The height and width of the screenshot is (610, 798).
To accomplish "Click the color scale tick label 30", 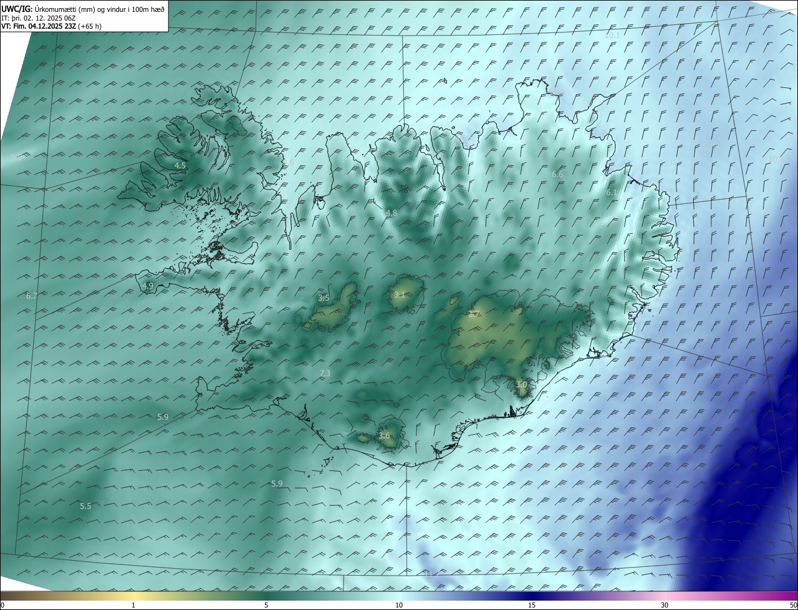I will [x=665, y=605].
